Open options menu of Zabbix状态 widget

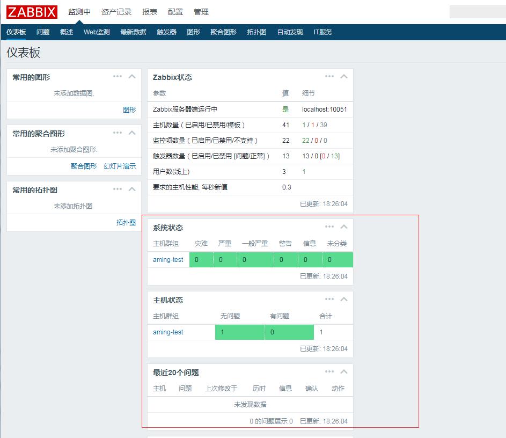[329, 77]
